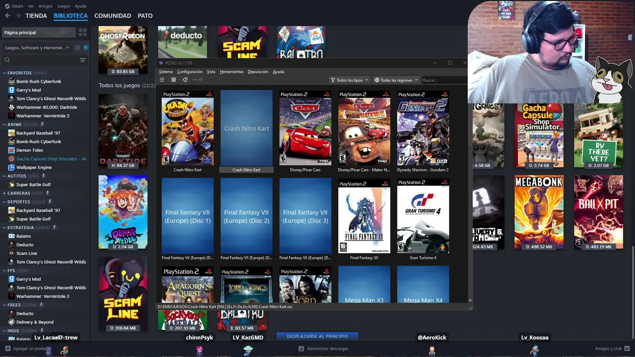
Task: Select the Gran Turismo 4 cover in PCSX2
Action: click(x=423, y=216)
